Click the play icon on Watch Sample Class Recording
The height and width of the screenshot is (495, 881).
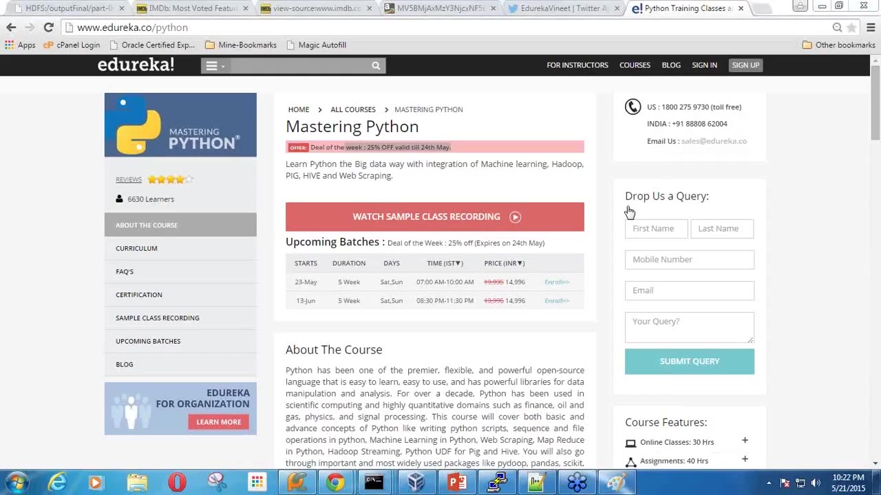point(515,217)
